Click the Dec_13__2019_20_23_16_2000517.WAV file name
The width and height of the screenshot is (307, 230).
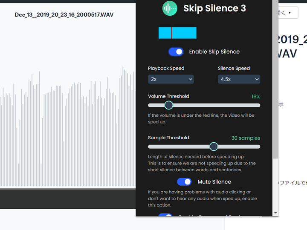pos(64,14)
